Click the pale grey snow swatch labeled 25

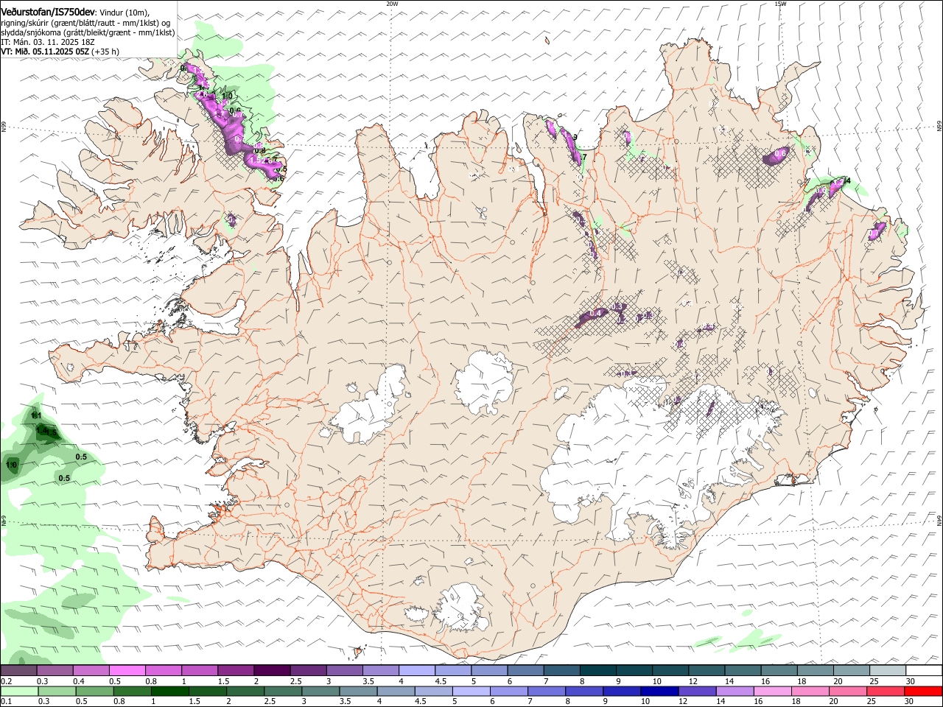tap(887, 671)
